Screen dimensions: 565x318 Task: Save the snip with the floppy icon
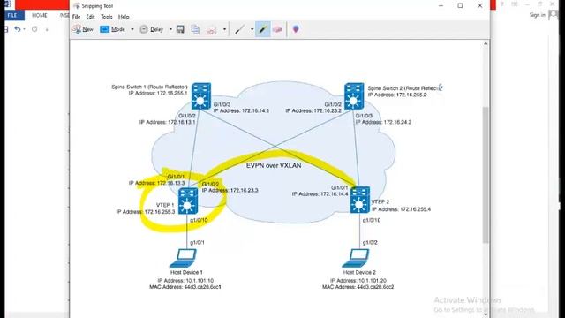[x=180, y=29]
